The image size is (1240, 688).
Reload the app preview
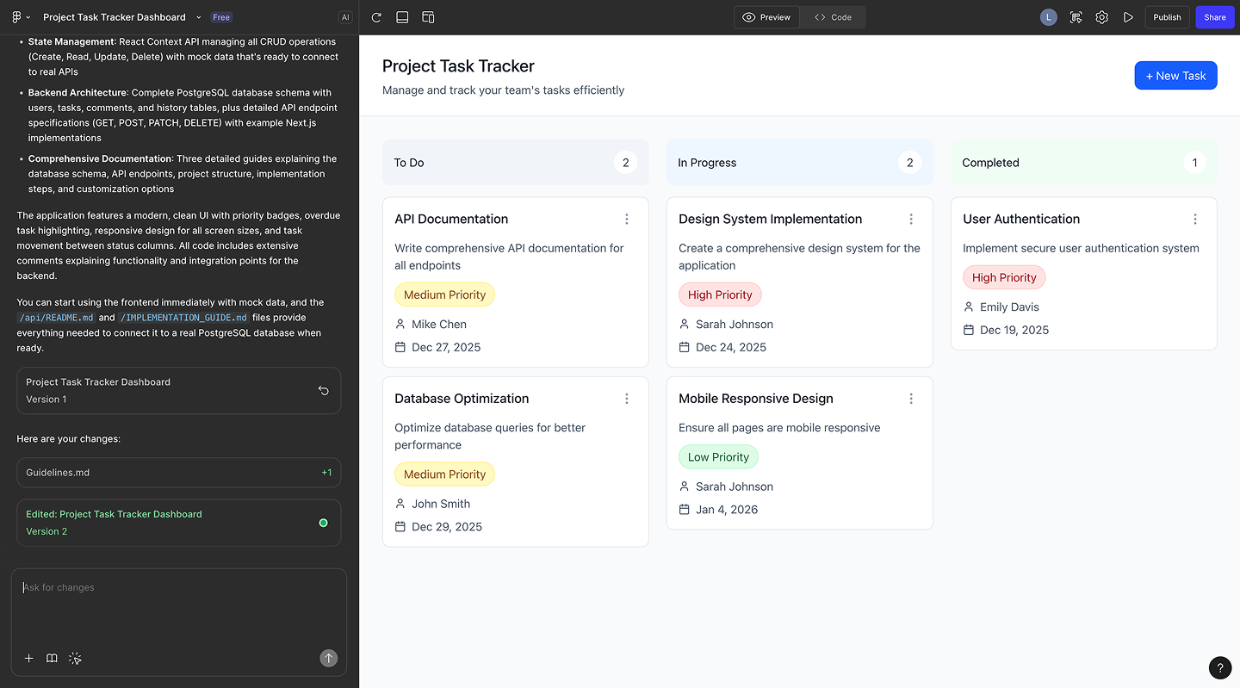pos(375,16)
